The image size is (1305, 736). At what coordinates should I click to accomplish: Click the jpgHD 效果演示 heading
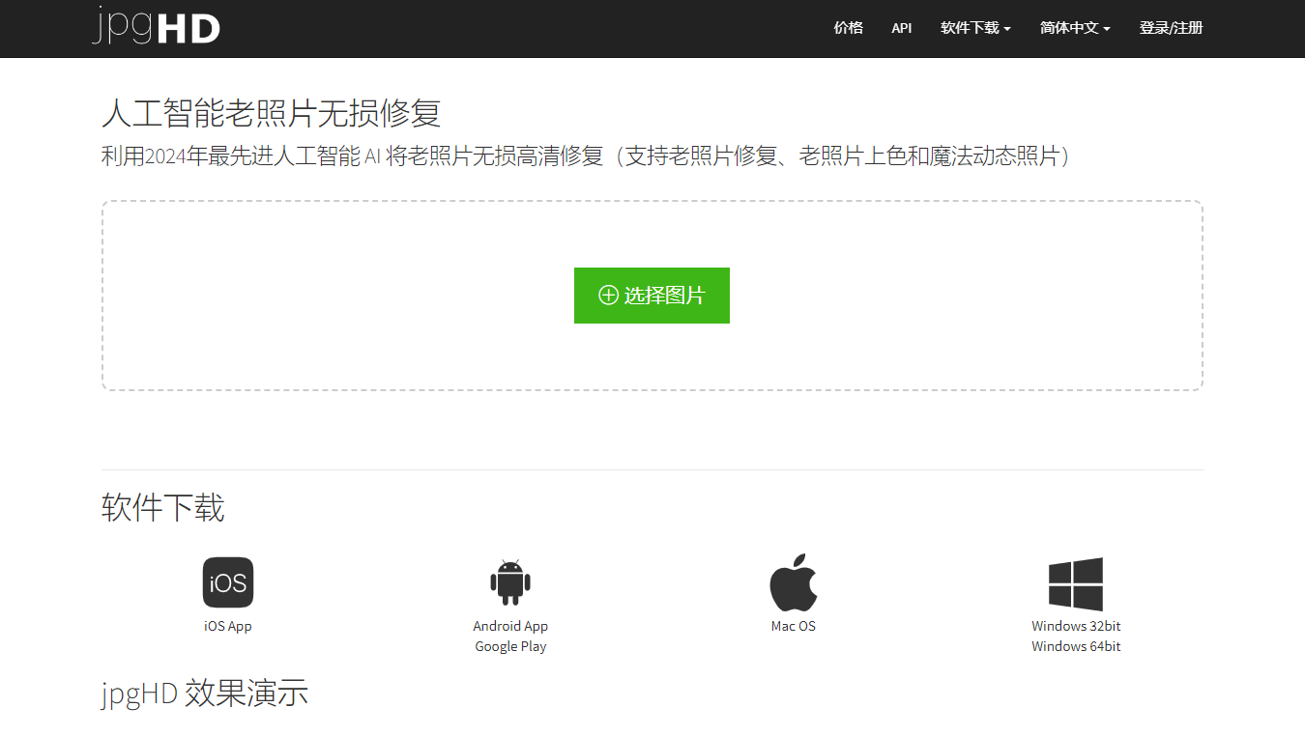point(205,693)
